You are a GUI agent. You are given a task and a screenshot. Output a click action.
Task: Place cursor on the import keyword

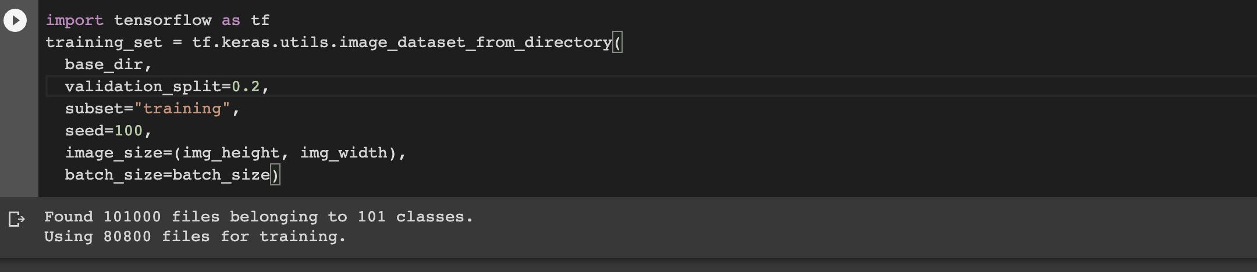[x=74, y=20]
